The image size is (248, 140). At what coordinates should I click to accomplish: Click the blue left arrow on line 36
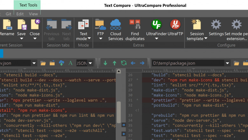[x=124, y=134]
